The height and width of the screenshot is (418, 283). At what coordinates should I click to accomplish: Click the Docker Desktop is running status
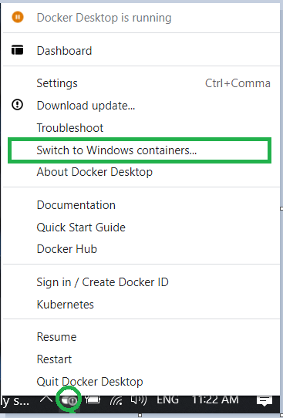(104, 18)
